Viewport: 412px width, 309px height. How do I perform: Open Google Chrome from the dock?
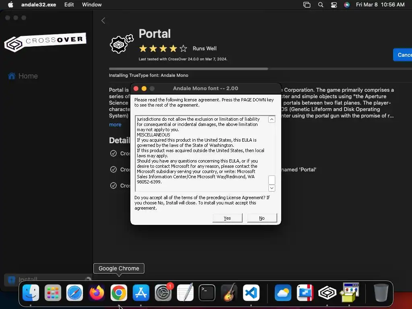point(119,293)
